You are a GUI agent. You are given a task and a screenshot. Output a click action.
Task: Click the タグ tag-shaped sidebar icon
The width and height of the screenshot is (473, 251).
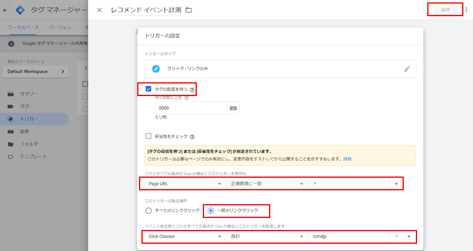coord(11,106)
